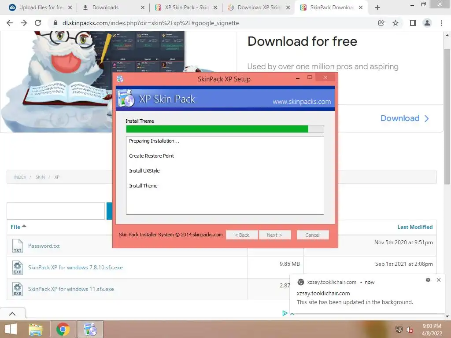Click the lock icon in address bar
Screen dimensions: 451x338
coord(55,23)
